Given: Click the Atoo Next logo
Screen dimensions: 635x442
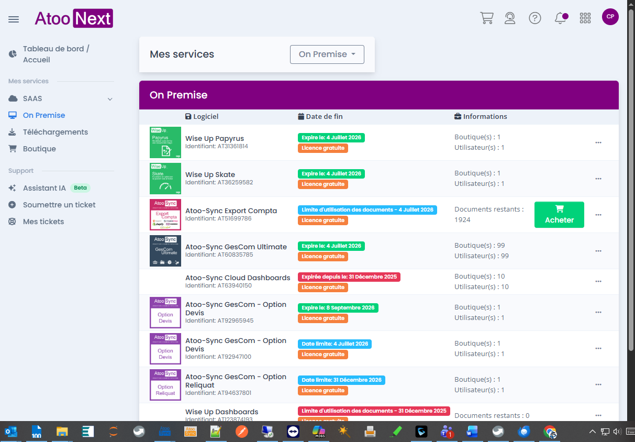Looking at the screenshot, I should [x=74, y=19].
